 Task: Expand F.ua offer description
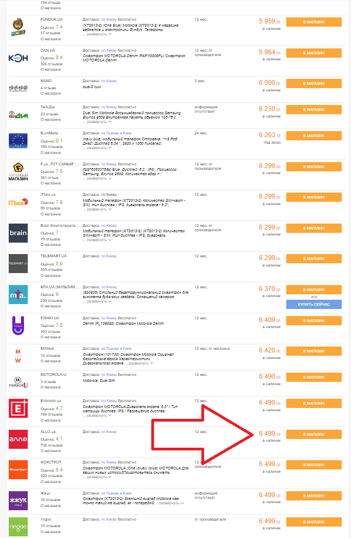[x=99, y=178]
